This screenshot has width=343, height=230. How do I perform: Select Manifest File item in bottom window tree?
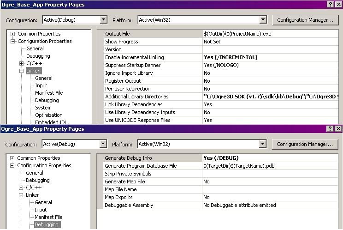tap(48, 217)
